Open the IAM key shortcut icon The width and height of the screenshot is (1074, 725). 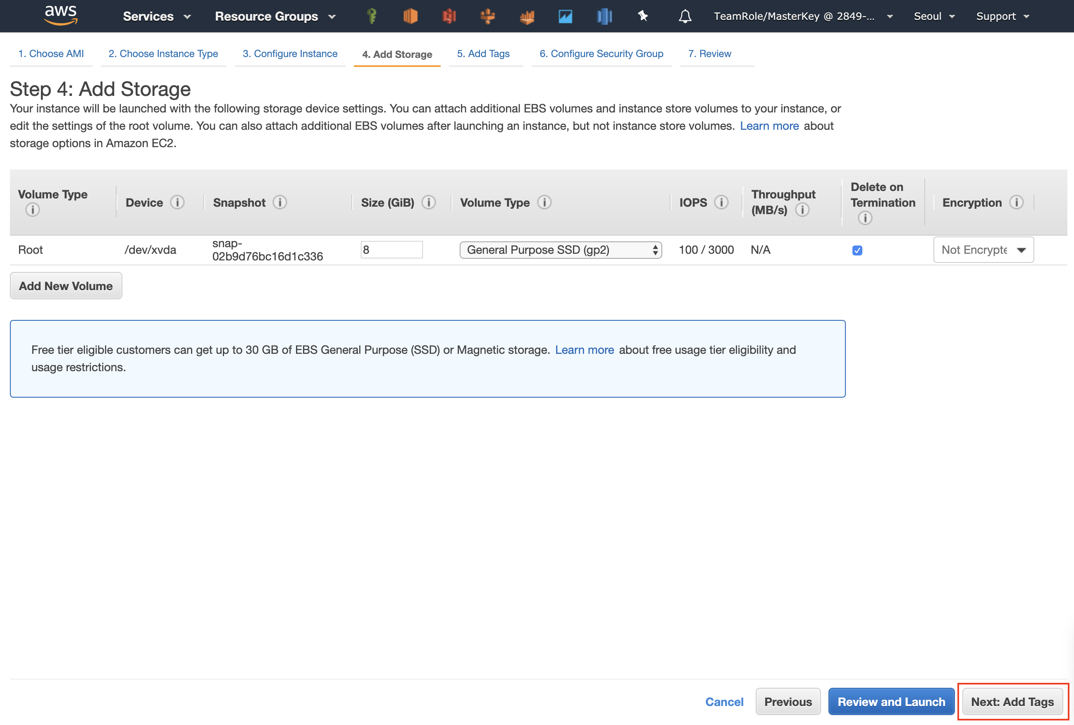pos(372,16)
